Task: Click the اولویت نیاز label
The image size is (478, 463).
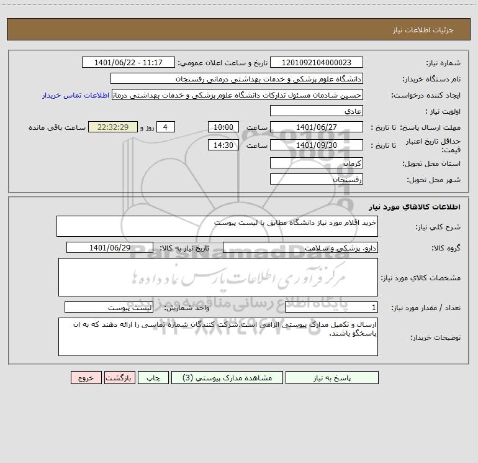Action: (443, 111)
